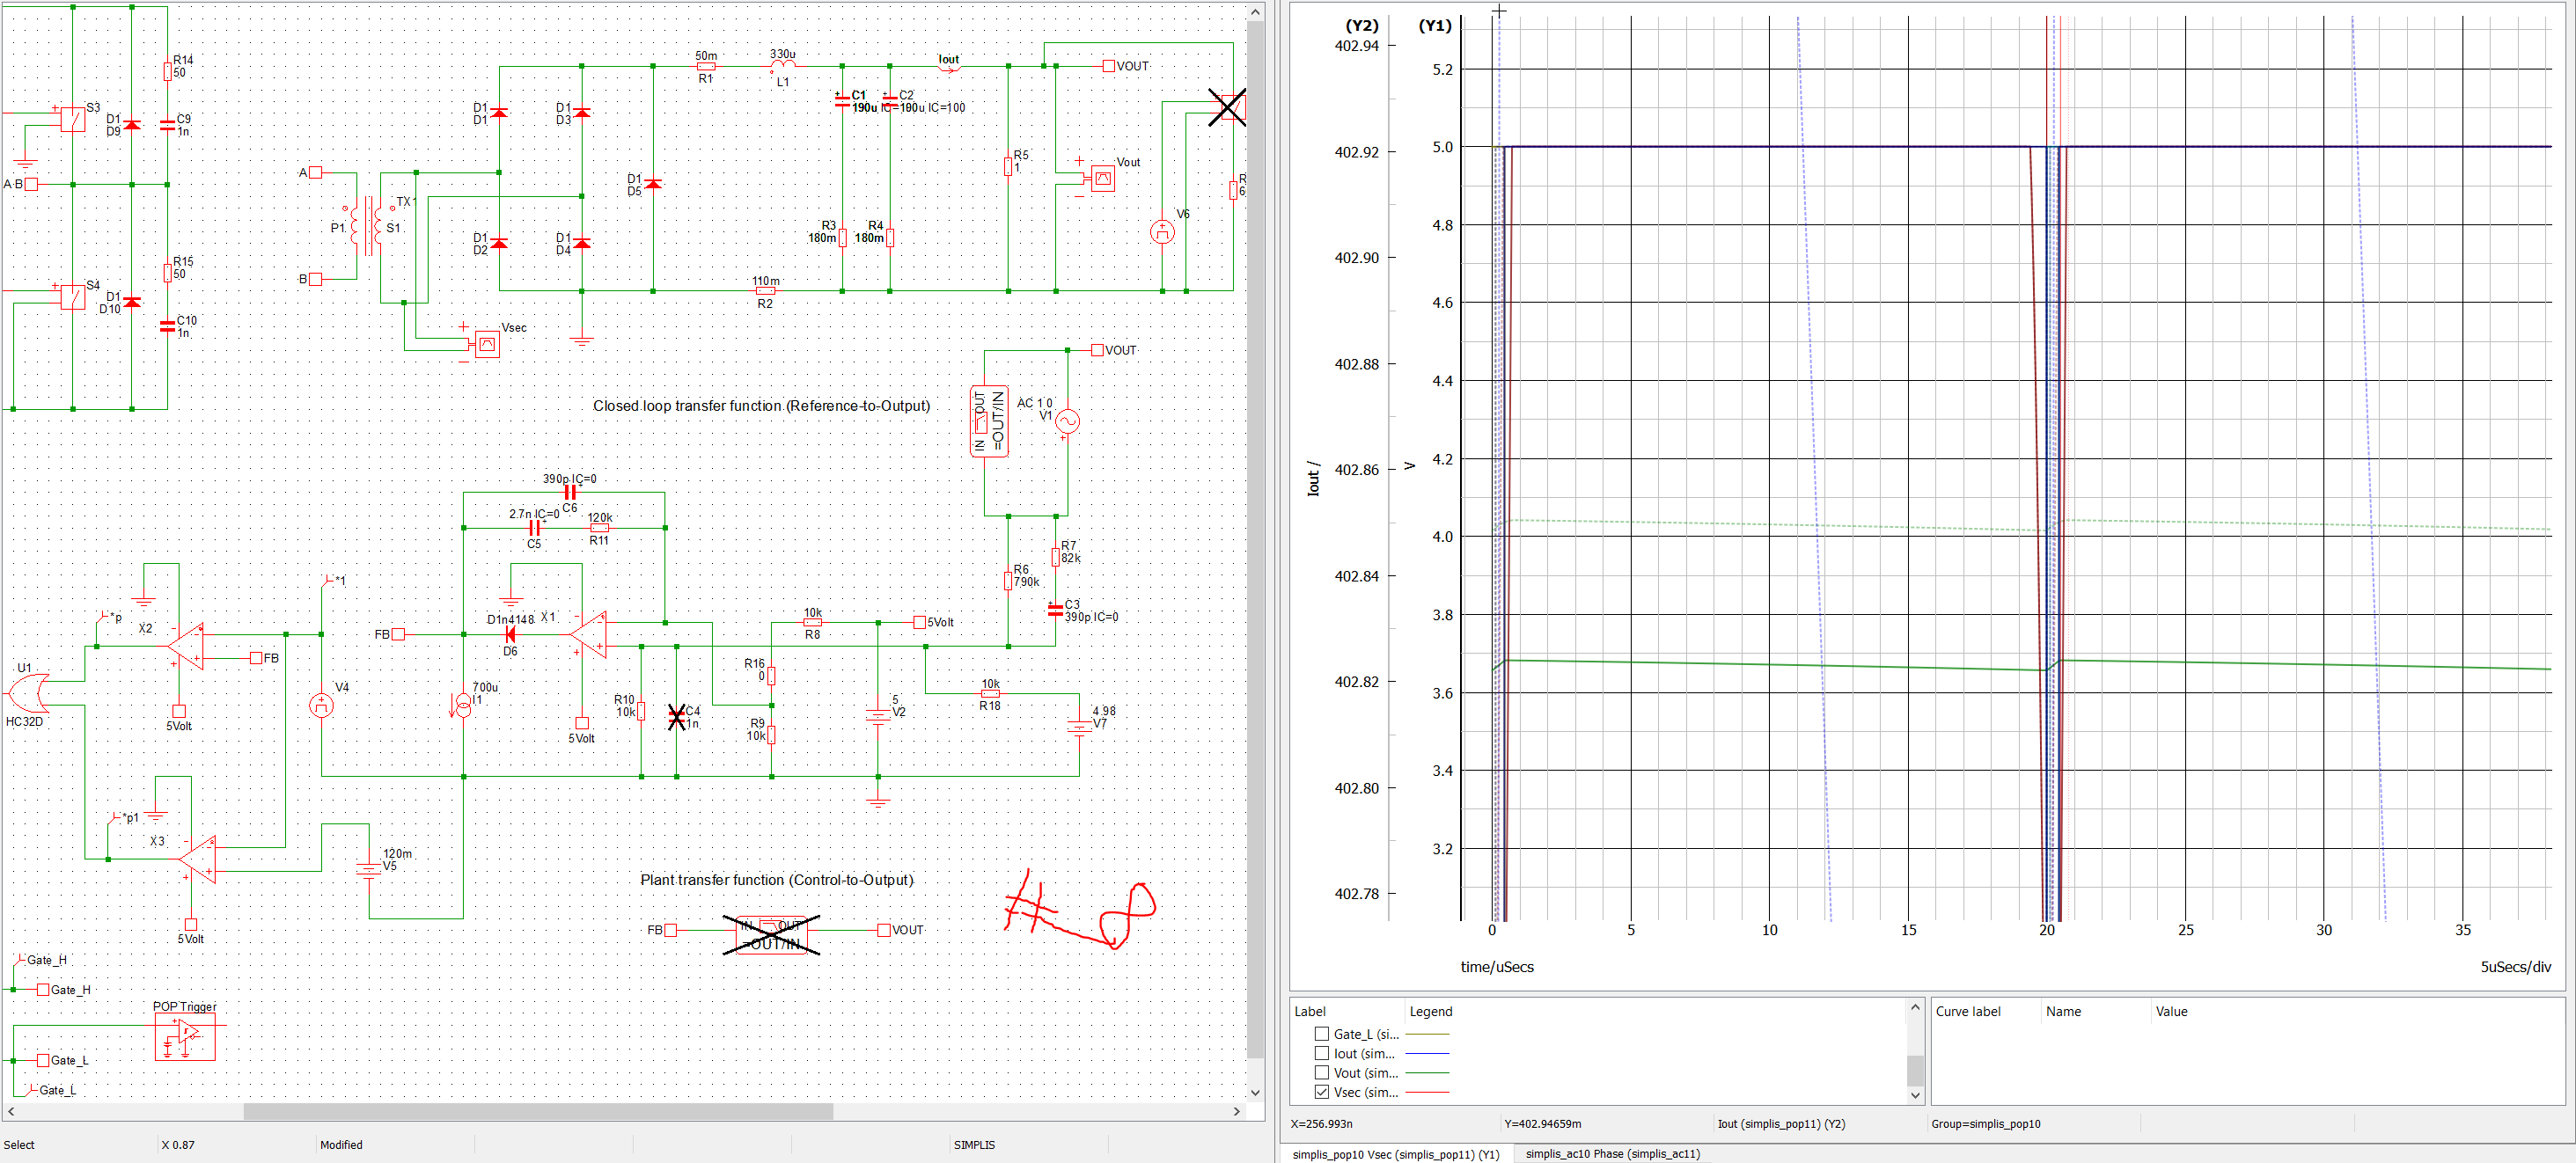The height and width of the screenshot is (1163, 2576).
Task: Click the (Y1) axis label
Action: (1435, 26)
